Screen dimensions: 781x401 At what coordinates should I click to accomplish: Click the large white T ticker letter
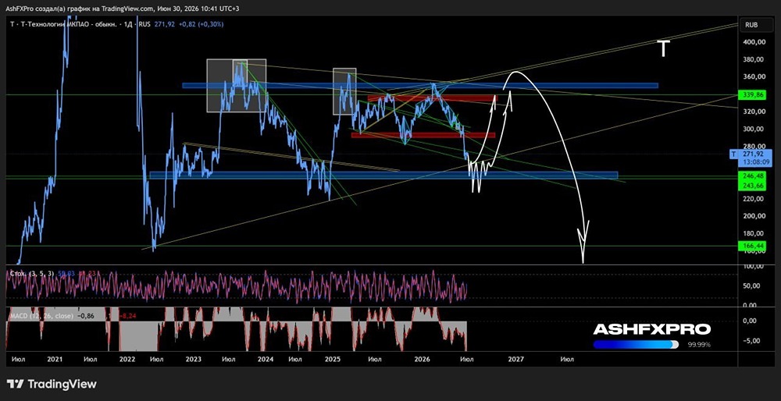pyautogui.click(x=663, y=48)
